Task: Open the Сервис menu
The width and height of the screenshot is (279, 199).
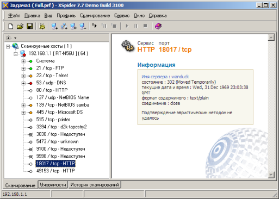Action: (x=122, y=16)
